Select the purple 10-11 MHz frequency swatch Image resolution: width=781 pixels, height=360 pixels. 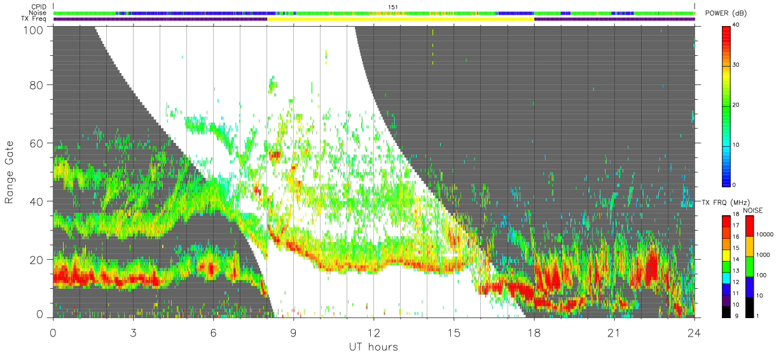point(726,300)
